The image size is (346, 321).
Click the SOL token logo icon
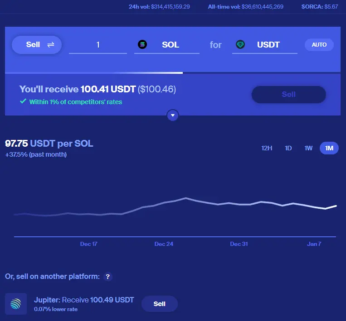point(142,44)
